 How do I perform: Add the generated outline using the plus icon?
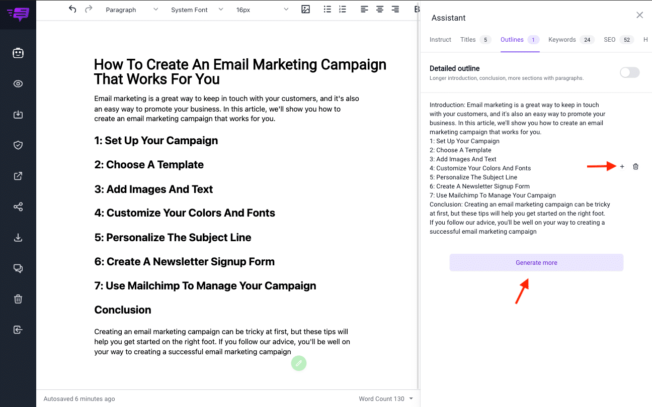click(622, 166)
